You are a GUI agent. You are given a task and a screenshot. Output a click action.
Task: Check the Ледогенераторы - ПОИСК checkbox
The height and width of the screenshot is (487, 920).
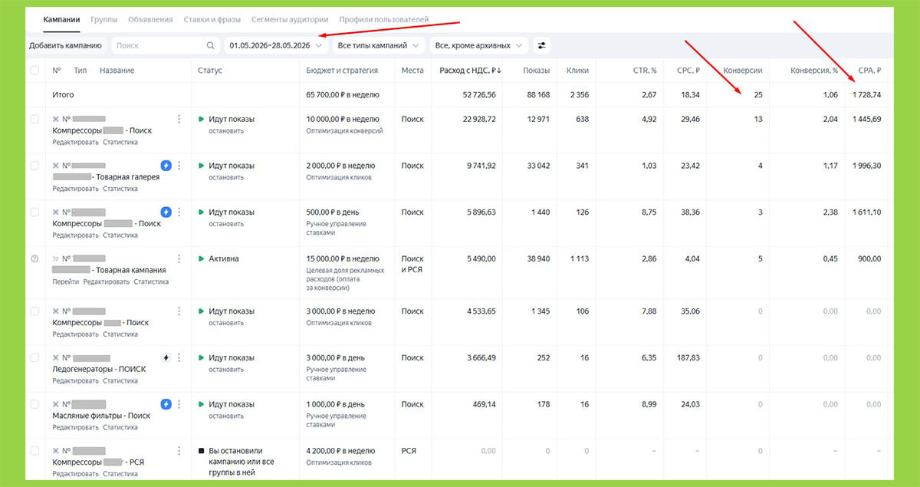coord(34,358)
